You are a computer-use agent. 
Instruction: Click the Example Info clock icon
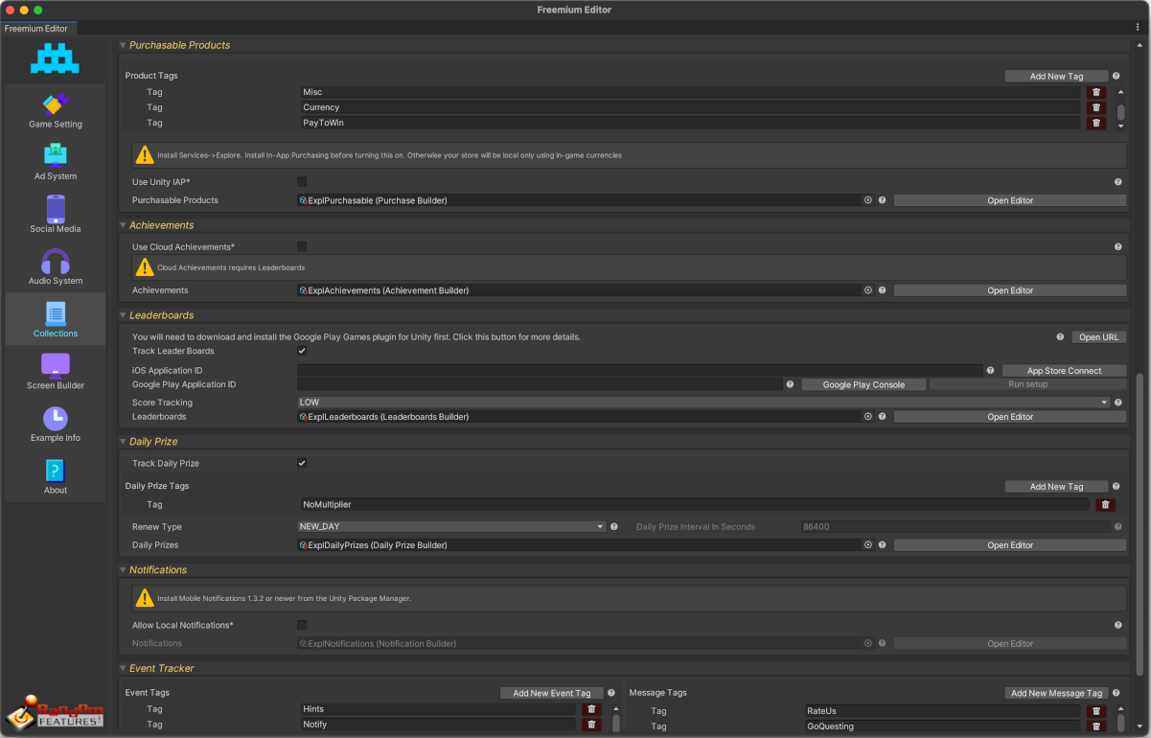(x=56, y=418)
